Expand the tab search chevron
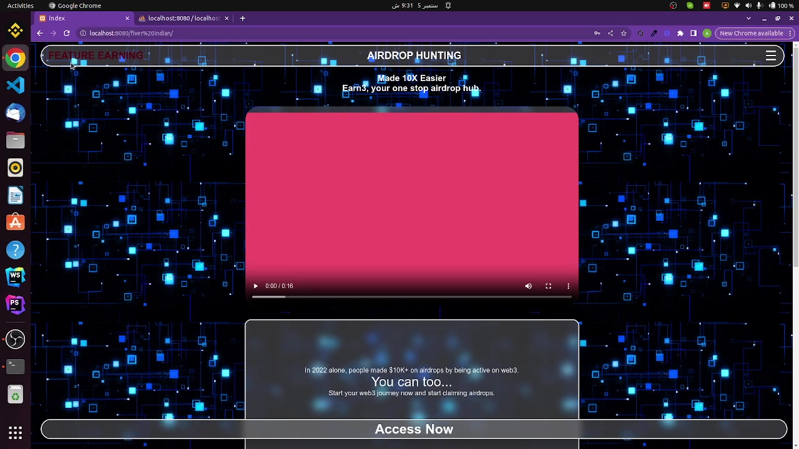Screen dimensions: 799x449 748,18
